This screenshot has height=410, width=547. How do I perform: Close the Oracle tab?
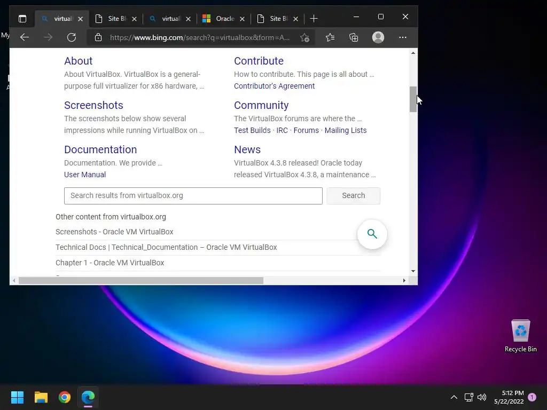(x=242, y=19)
